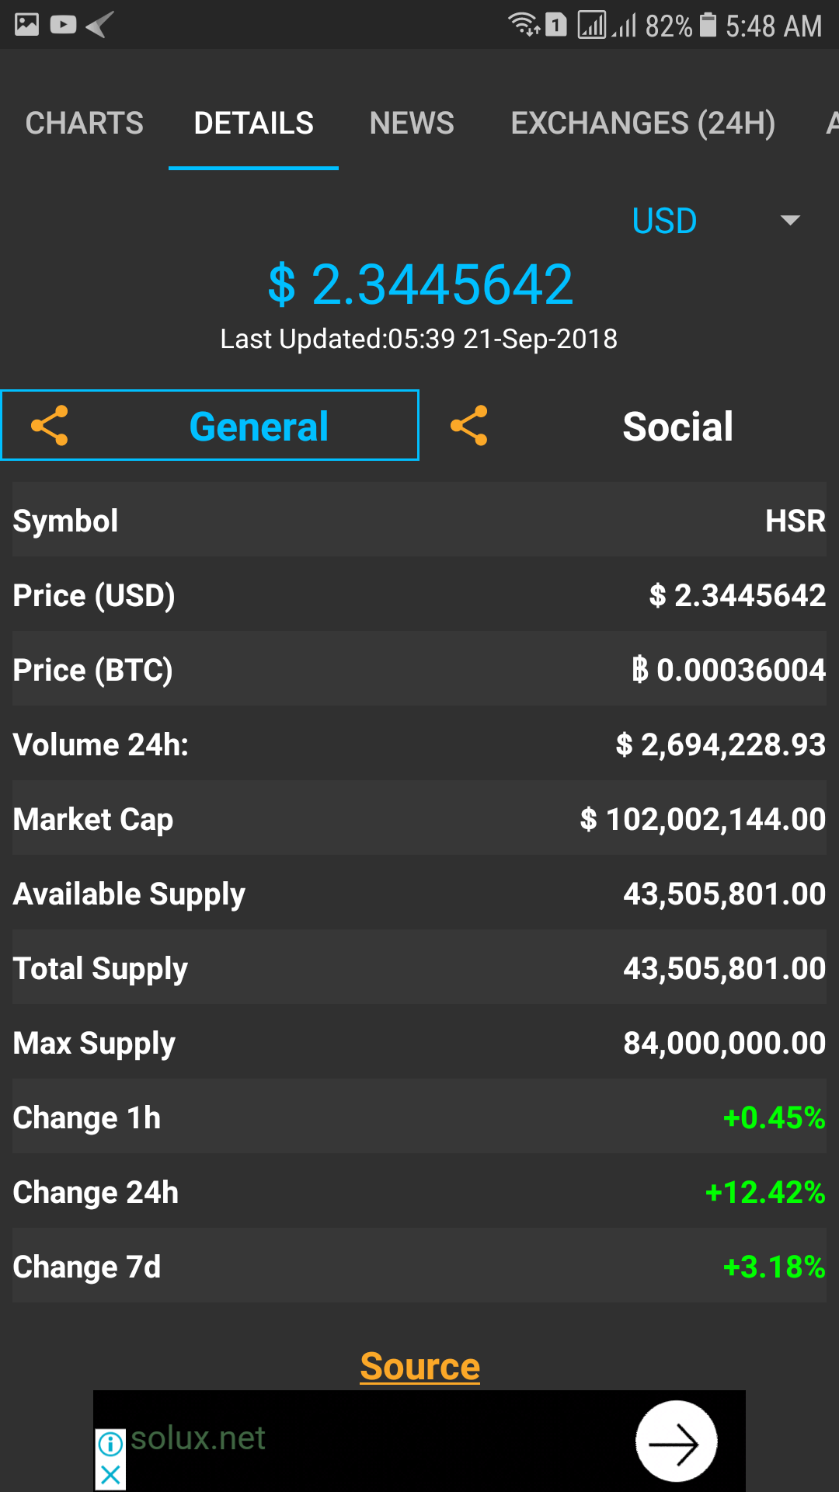This screenshot has height=1492, width=839.
Task: Tap the battery icon in status bar
Action: [708, 25]
